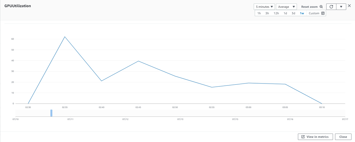
Task: Click the Reset zoom magnifier icon
Action: tap(321, 7)
